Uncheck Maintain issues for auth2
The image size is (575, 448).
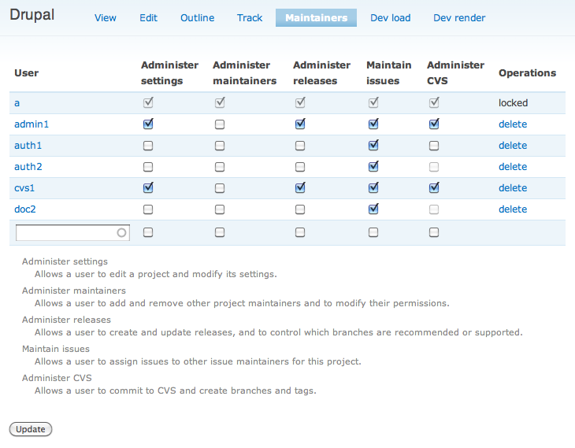[373, 167]
